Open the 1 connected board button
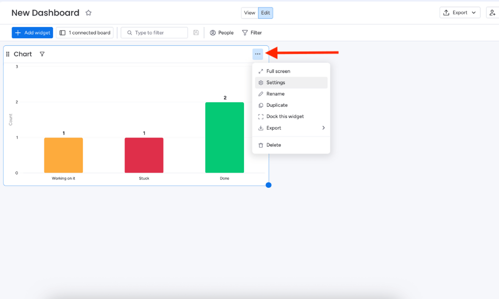Screen dimensions: 499x299 click(85, 33)
